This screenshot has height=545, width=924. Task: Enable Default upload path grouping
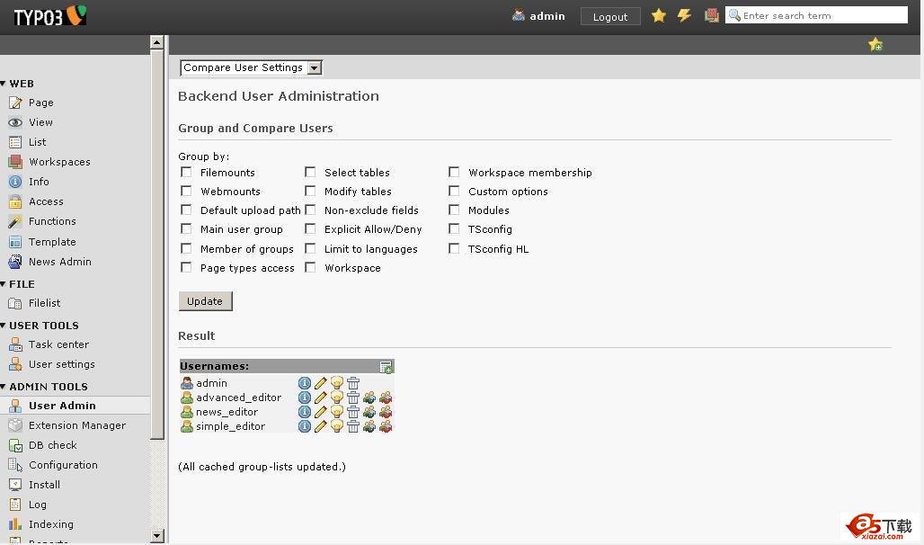186,210
